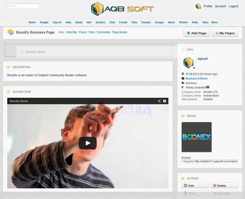Click the Badge block icon

coord(183,116)
